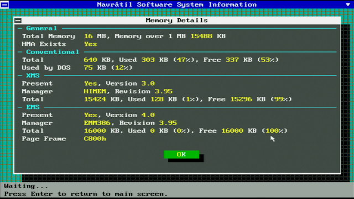Select the Used by DOS label
The height and width of the screenshot is (199, 354).
tap(46, 68)
